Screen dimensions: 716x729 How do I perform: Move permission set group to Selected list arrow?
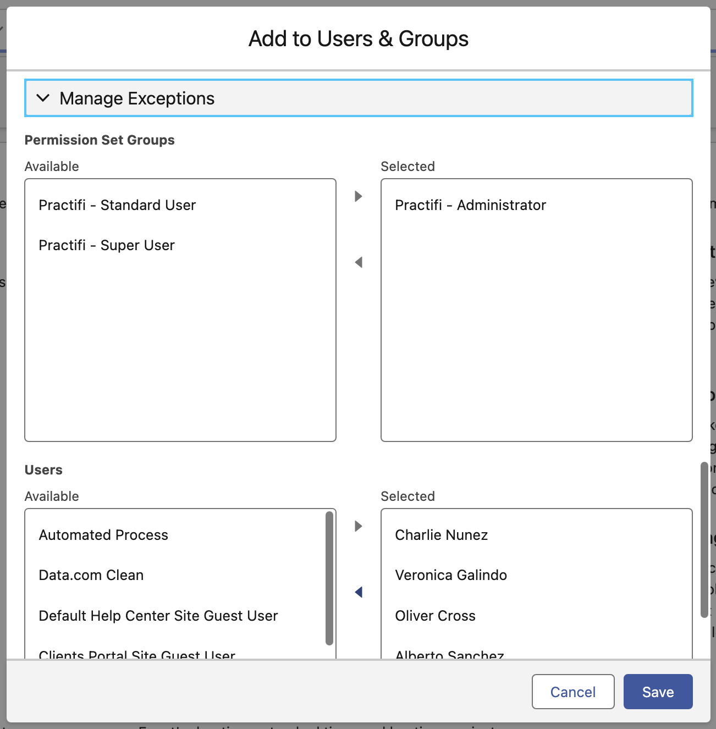pyautogui.click(x=359, y=196)
